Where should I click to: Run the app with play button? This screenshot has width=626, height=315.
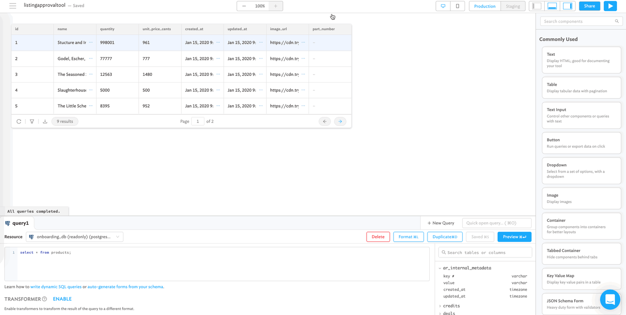pos(610,6)
